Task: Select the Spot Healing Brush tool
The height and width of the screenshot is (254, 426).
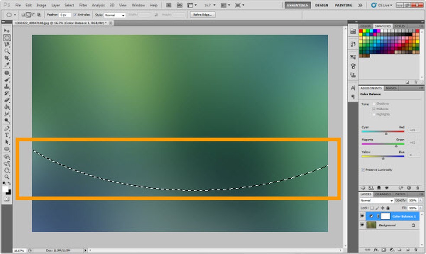Action: point(7,73)
